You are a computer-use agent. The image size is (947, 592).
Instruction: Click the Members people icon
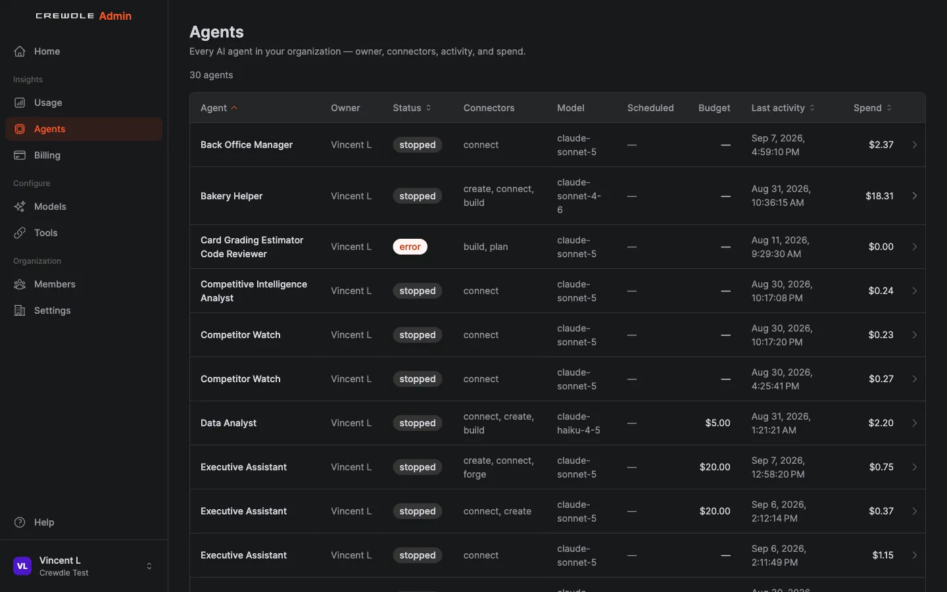coord(20,284)
